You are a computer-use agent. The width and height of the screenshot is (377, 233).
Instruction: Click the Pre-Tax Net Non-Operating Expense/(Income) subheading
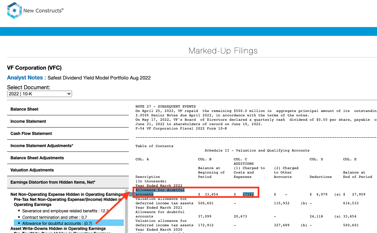(x=69, y=202)
